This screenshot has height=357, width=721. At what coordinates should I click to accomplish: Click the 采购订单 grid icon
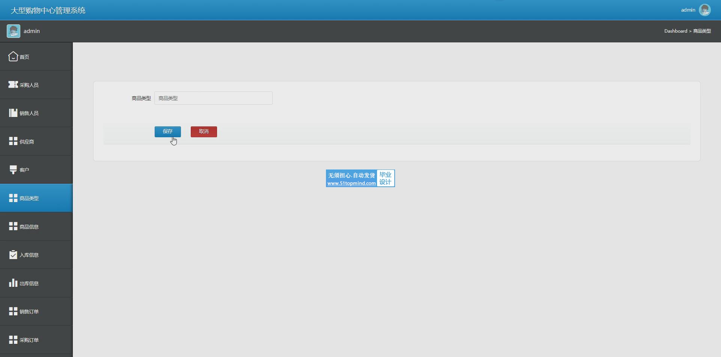[13, 340]
